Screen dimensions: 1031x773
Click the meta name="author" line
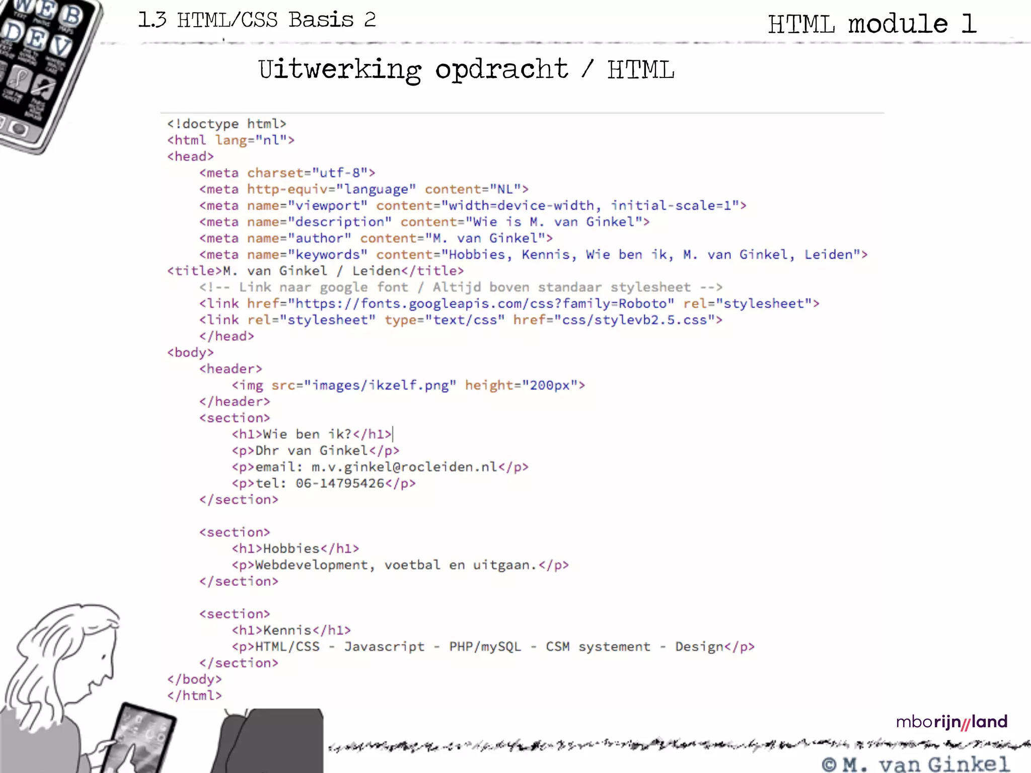(376, 238)
